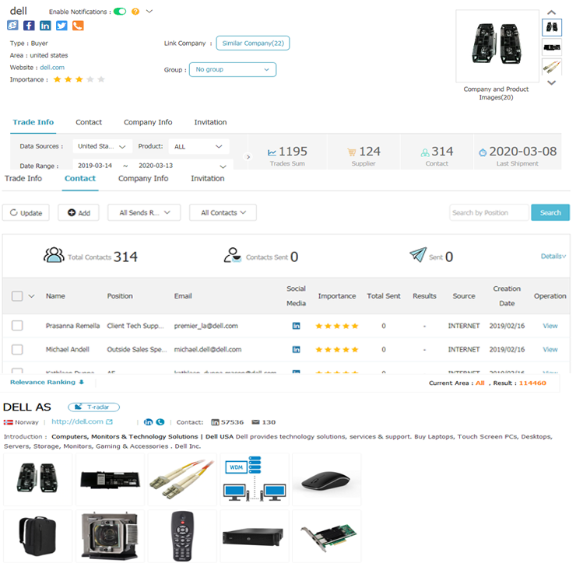This screenshot has height=563, width=576.
Task: Expand the chevron next to notifications help
Action: click(149, 12)
